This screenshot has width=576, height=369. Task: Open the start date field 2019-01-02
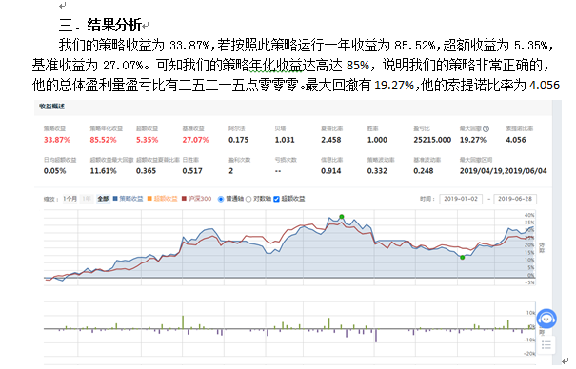461,199
